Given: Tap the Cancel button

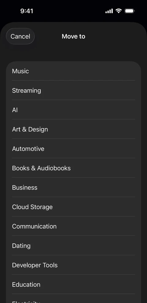Looking at the screenshot, I should click(x=20, y=36).
